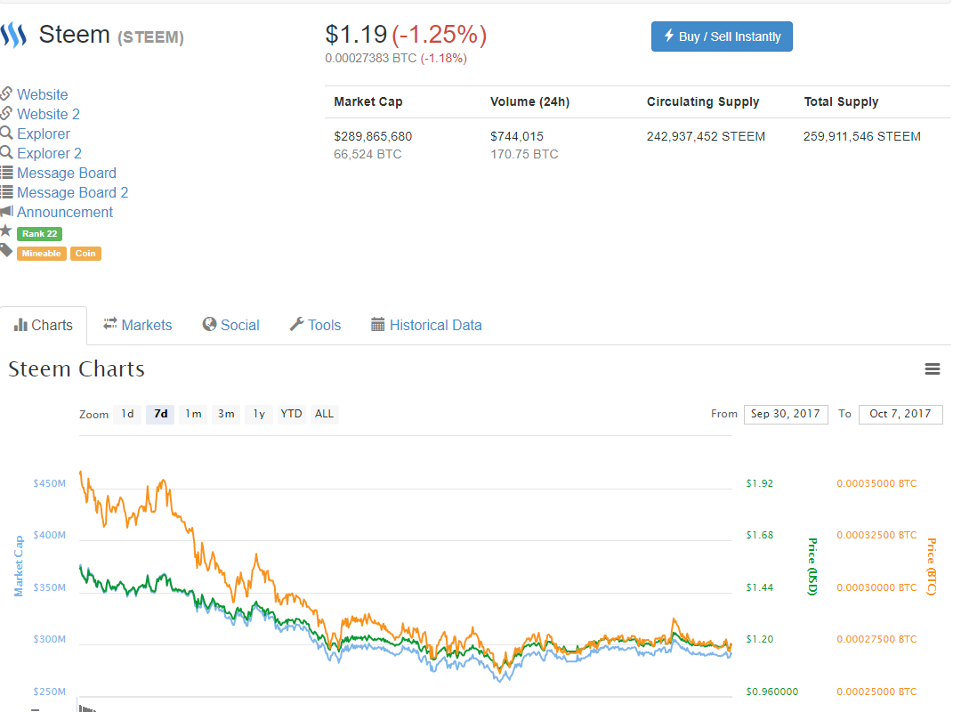
Task: Click the Steem logo icon
Action: pos(13,35)
